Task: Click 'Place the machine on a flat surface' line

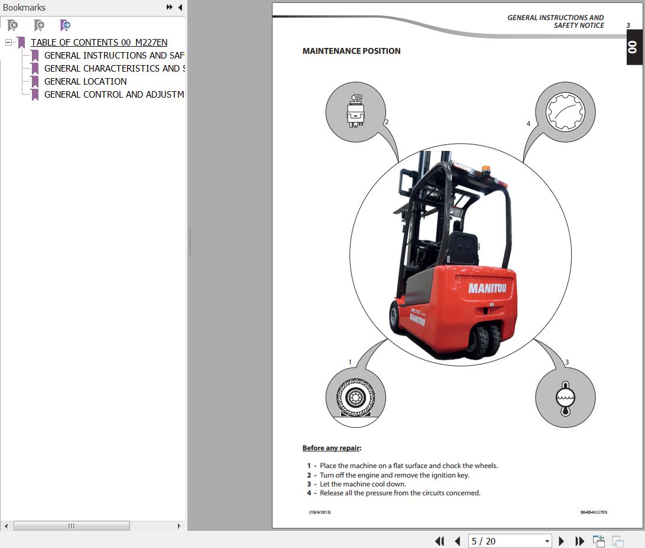Action: click(402, 466)
